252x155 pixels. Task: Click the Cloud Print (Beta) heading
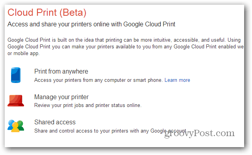pyautogui.click(x=47, y=13)
